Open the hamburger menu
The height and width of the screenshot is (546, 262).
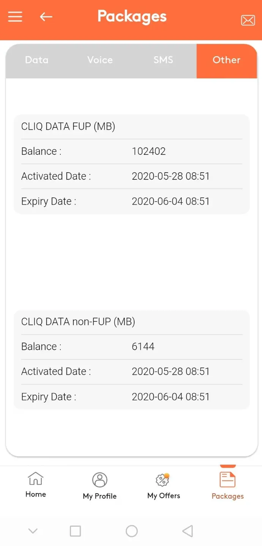click(x=15, y=17)
